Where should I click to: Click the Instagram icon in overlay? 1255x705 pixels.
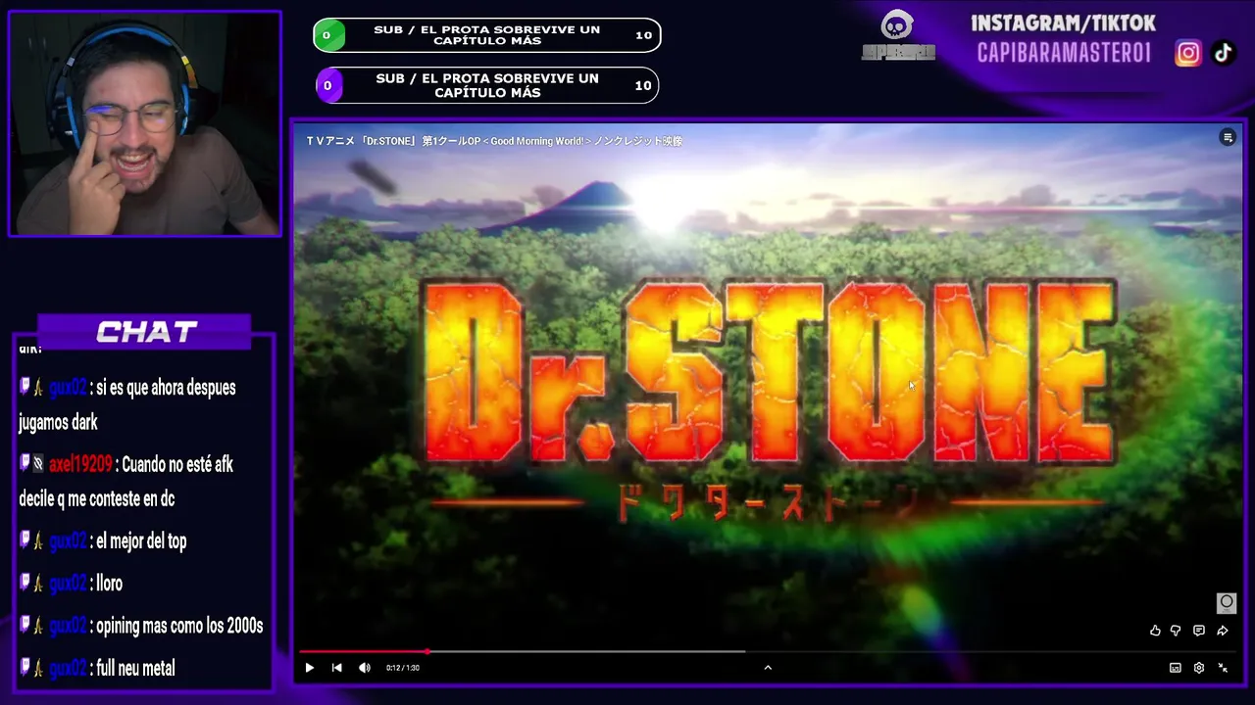pos(1187,54)
